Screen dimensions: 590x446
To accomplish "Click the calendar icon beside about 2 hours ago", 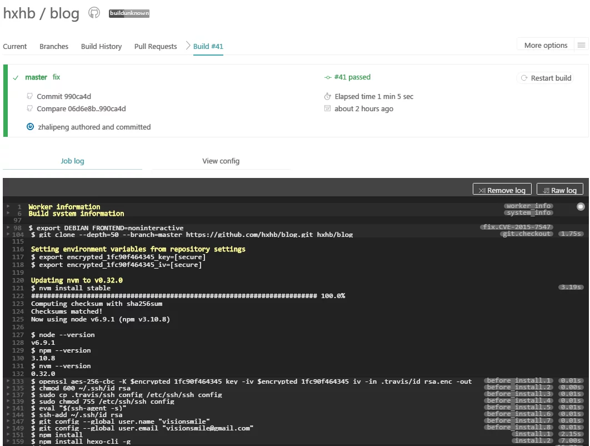I will coord(328,108).
